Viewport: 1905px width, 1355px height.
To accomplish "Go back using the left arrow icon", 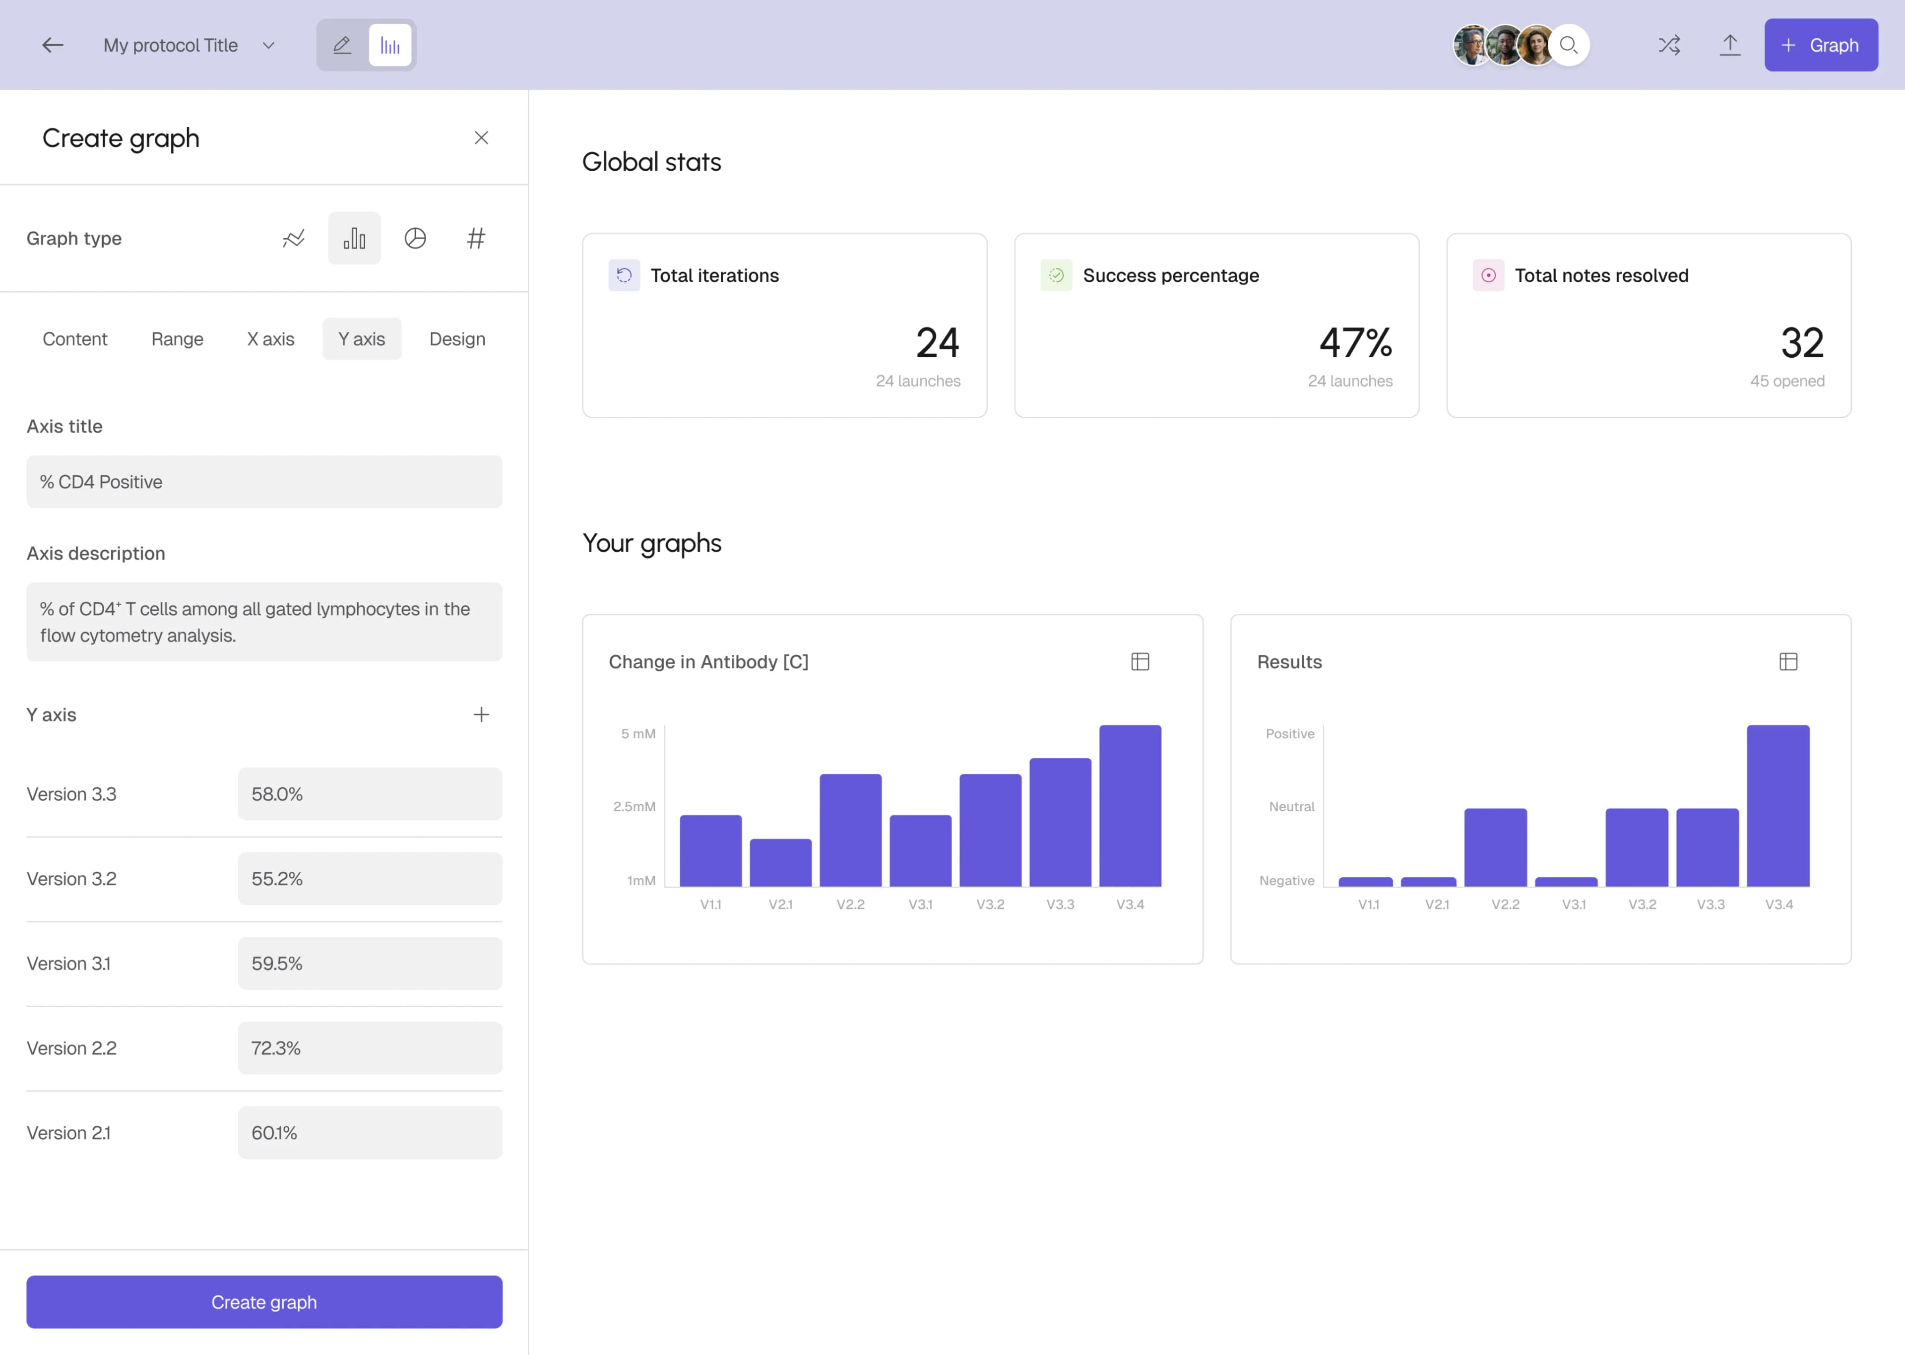I will 53,45.
